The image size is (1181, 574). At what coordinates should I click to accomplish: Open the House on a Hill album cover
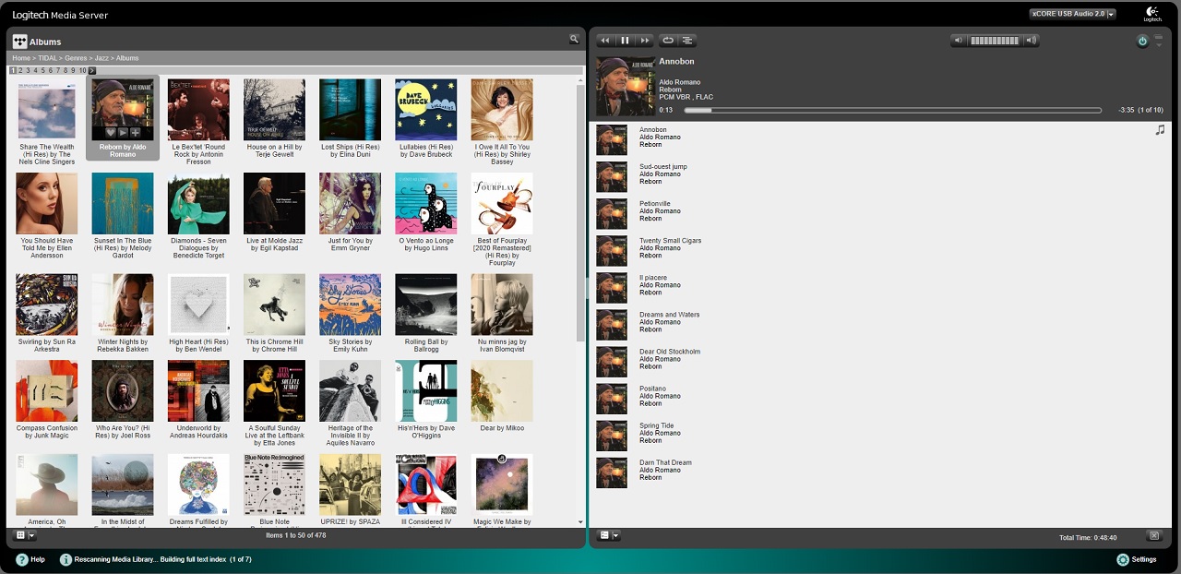tap(274, 110)
